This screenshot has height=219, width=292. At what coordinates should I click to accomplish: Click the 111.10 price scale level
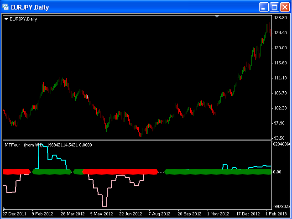[281, 78]
